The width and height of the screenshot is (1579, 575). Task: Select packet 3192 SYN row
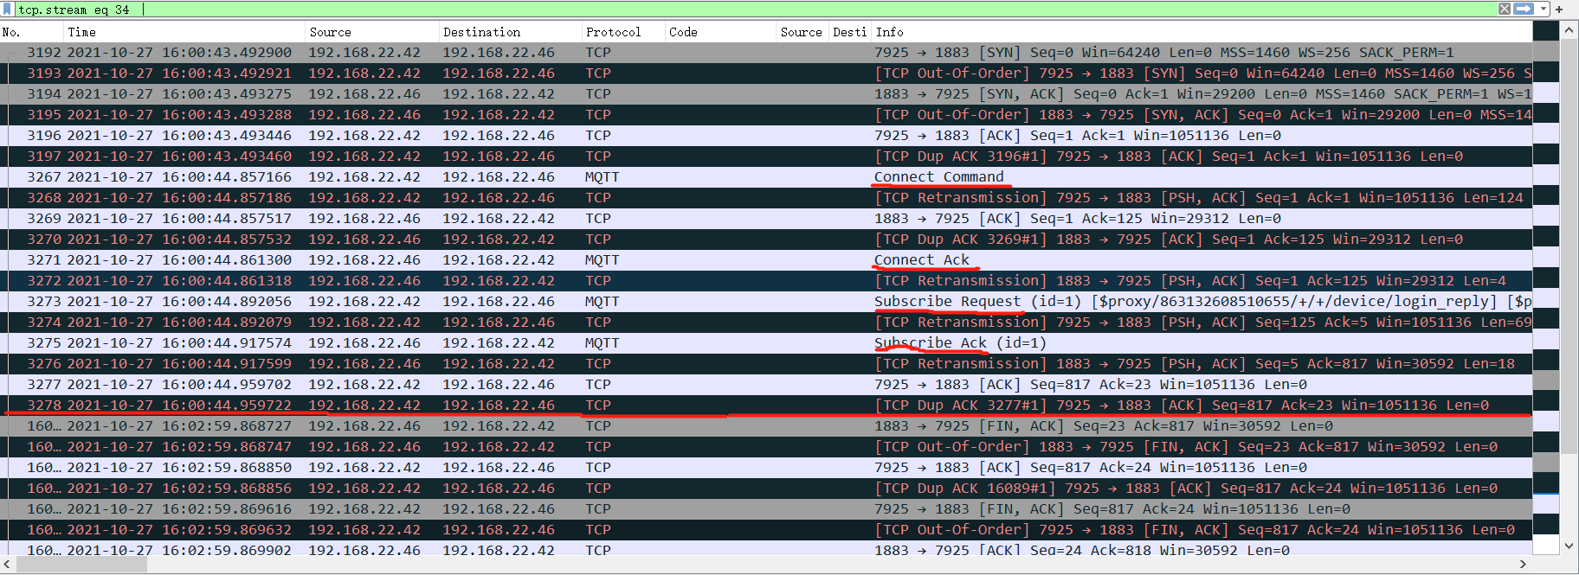(766, 53)
